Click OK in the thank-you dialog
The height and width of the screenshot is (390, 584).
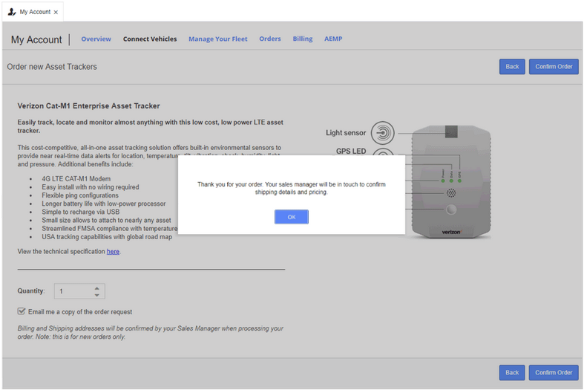291,217
